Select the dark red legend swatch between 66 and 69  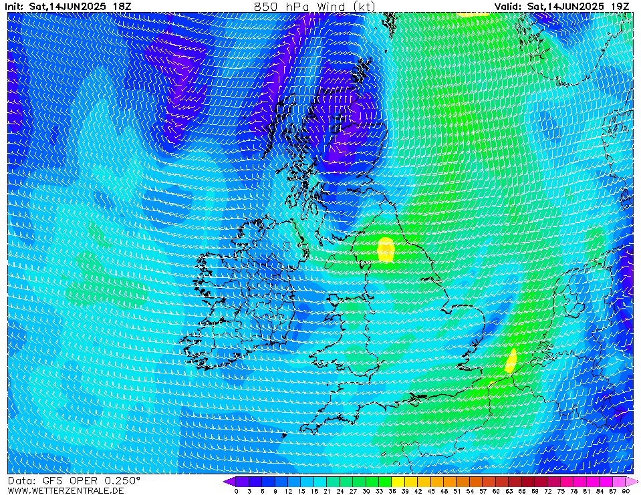[x=528, y=482]
